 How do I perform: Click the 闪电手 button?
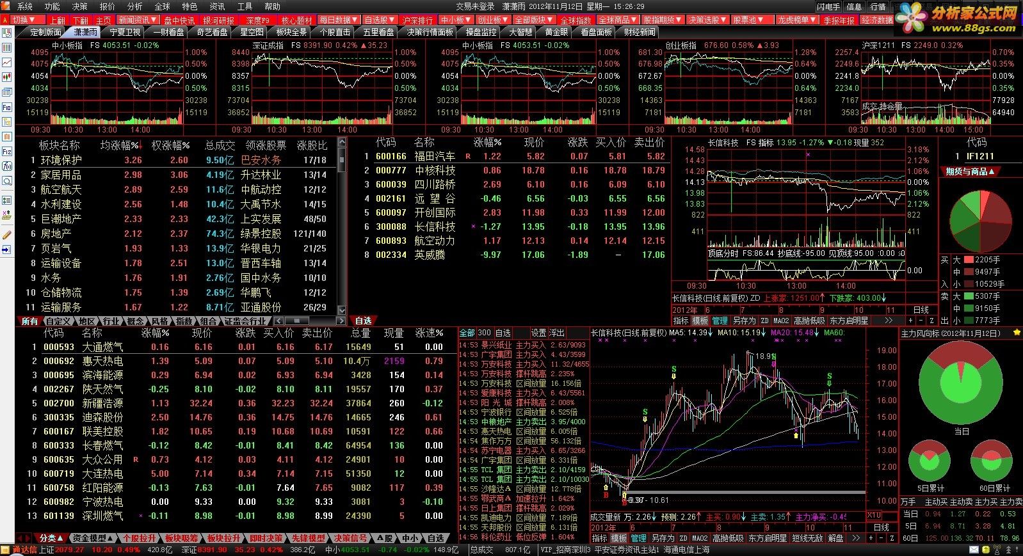pyautogui.click(x=828, y=6)
